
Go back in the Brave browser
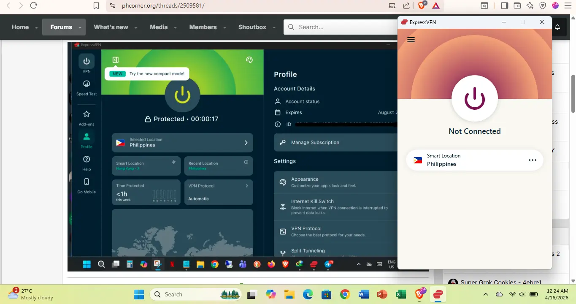point(8,5)
